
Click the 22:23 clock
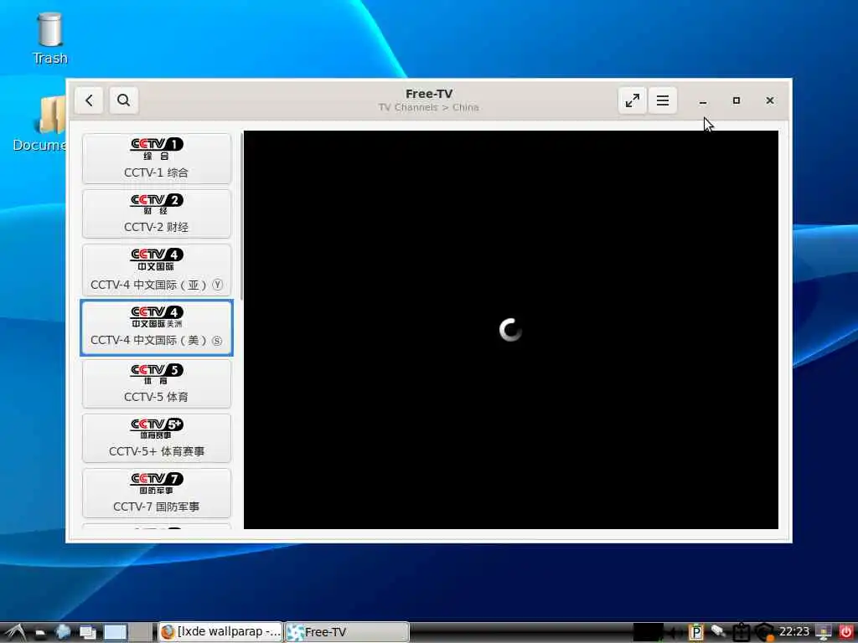tap(794, 632)
